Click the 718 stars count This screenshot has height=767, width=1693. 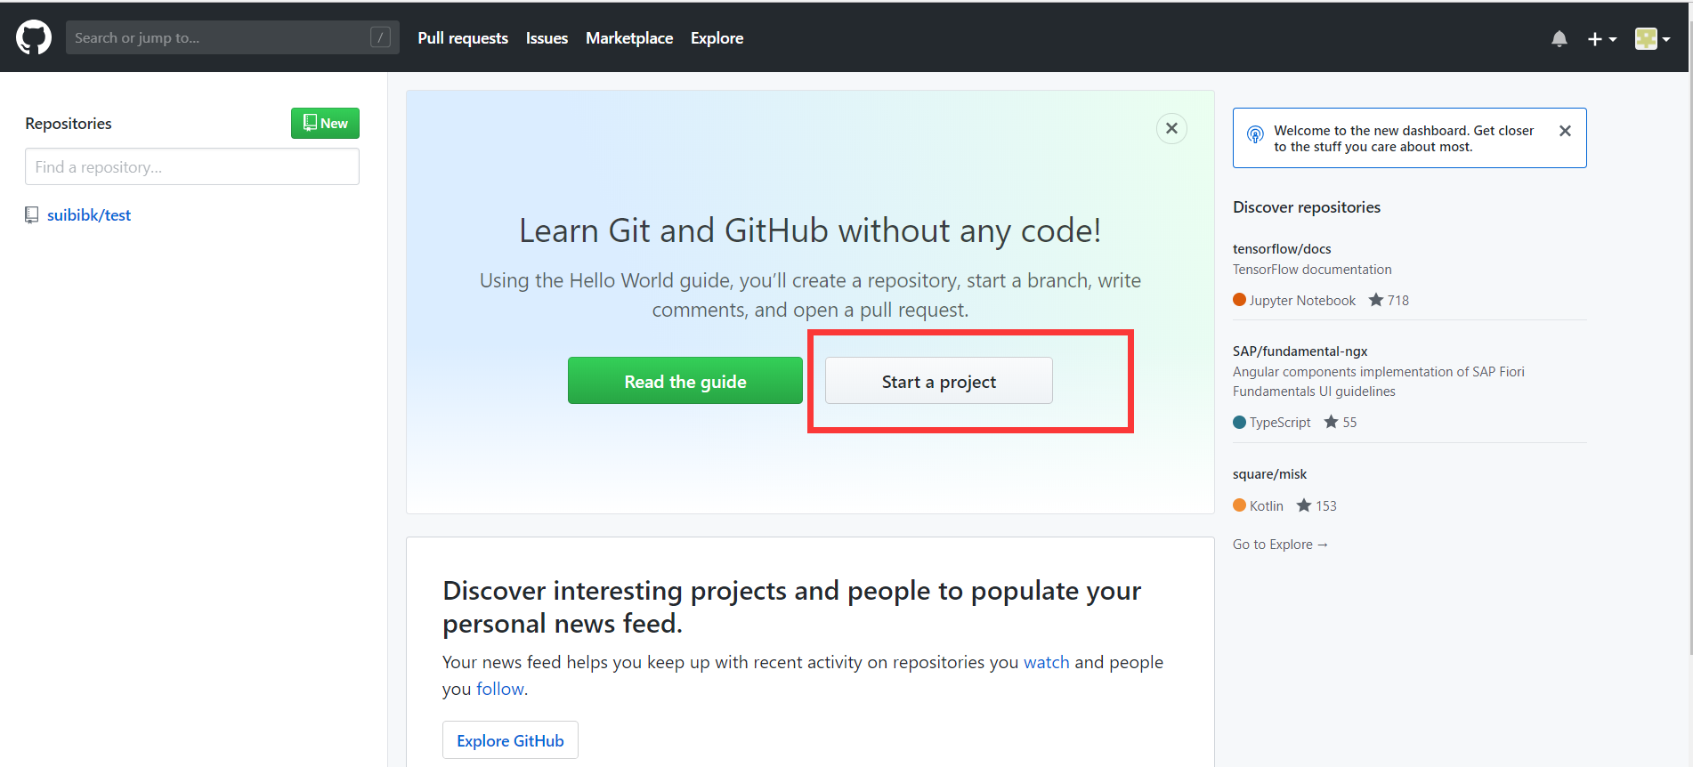[x=1389, y=301]
